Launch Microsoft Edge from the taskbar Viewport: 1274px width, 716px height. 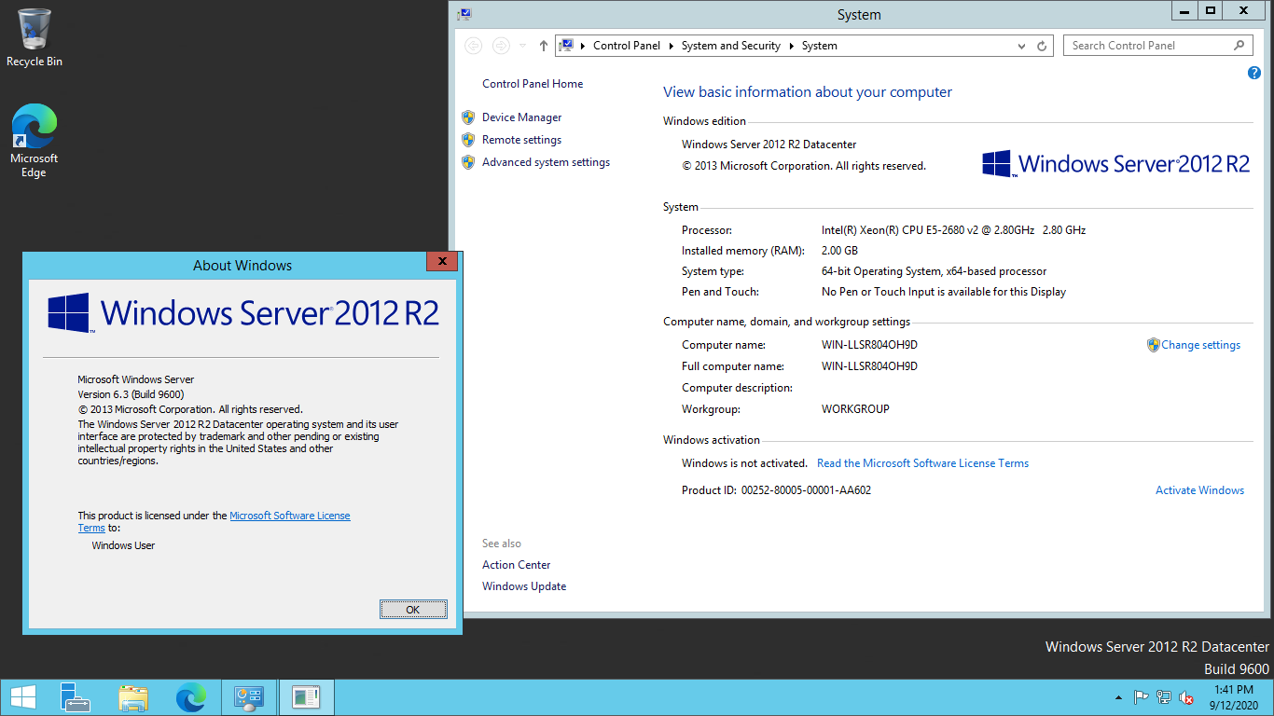pos(191,697)
